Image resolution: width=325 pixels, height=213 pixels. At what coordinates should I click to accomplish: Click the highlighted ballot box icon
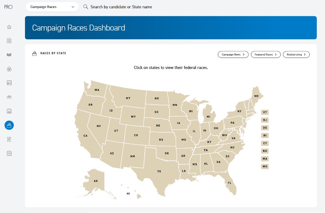(9, 125)
